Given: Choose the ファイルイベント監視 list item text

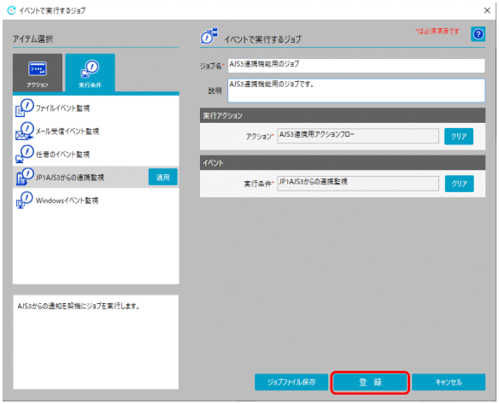Looking at the screenshot, I should point(62,108).
